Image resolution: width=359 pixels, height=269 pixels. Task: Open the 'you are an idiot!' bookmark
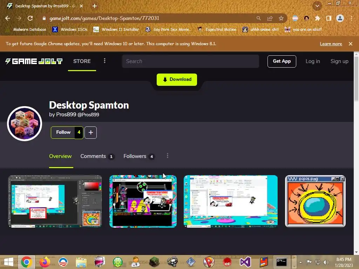(303, 29)
